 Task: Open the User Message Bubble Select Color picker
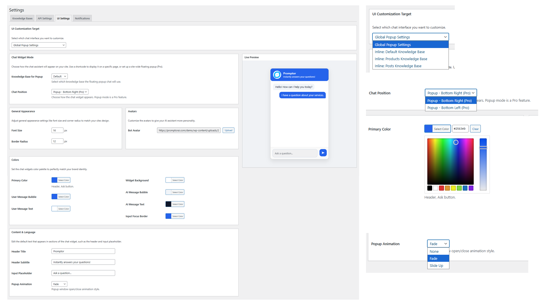61,197
